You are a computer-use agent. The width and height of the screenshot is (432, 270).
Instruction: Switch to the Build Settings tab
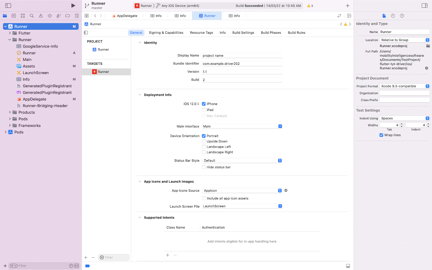(243, 33)
